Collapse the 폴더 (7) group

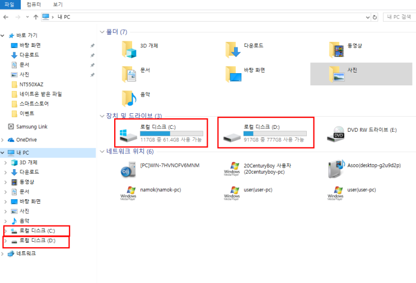(102, 32)
